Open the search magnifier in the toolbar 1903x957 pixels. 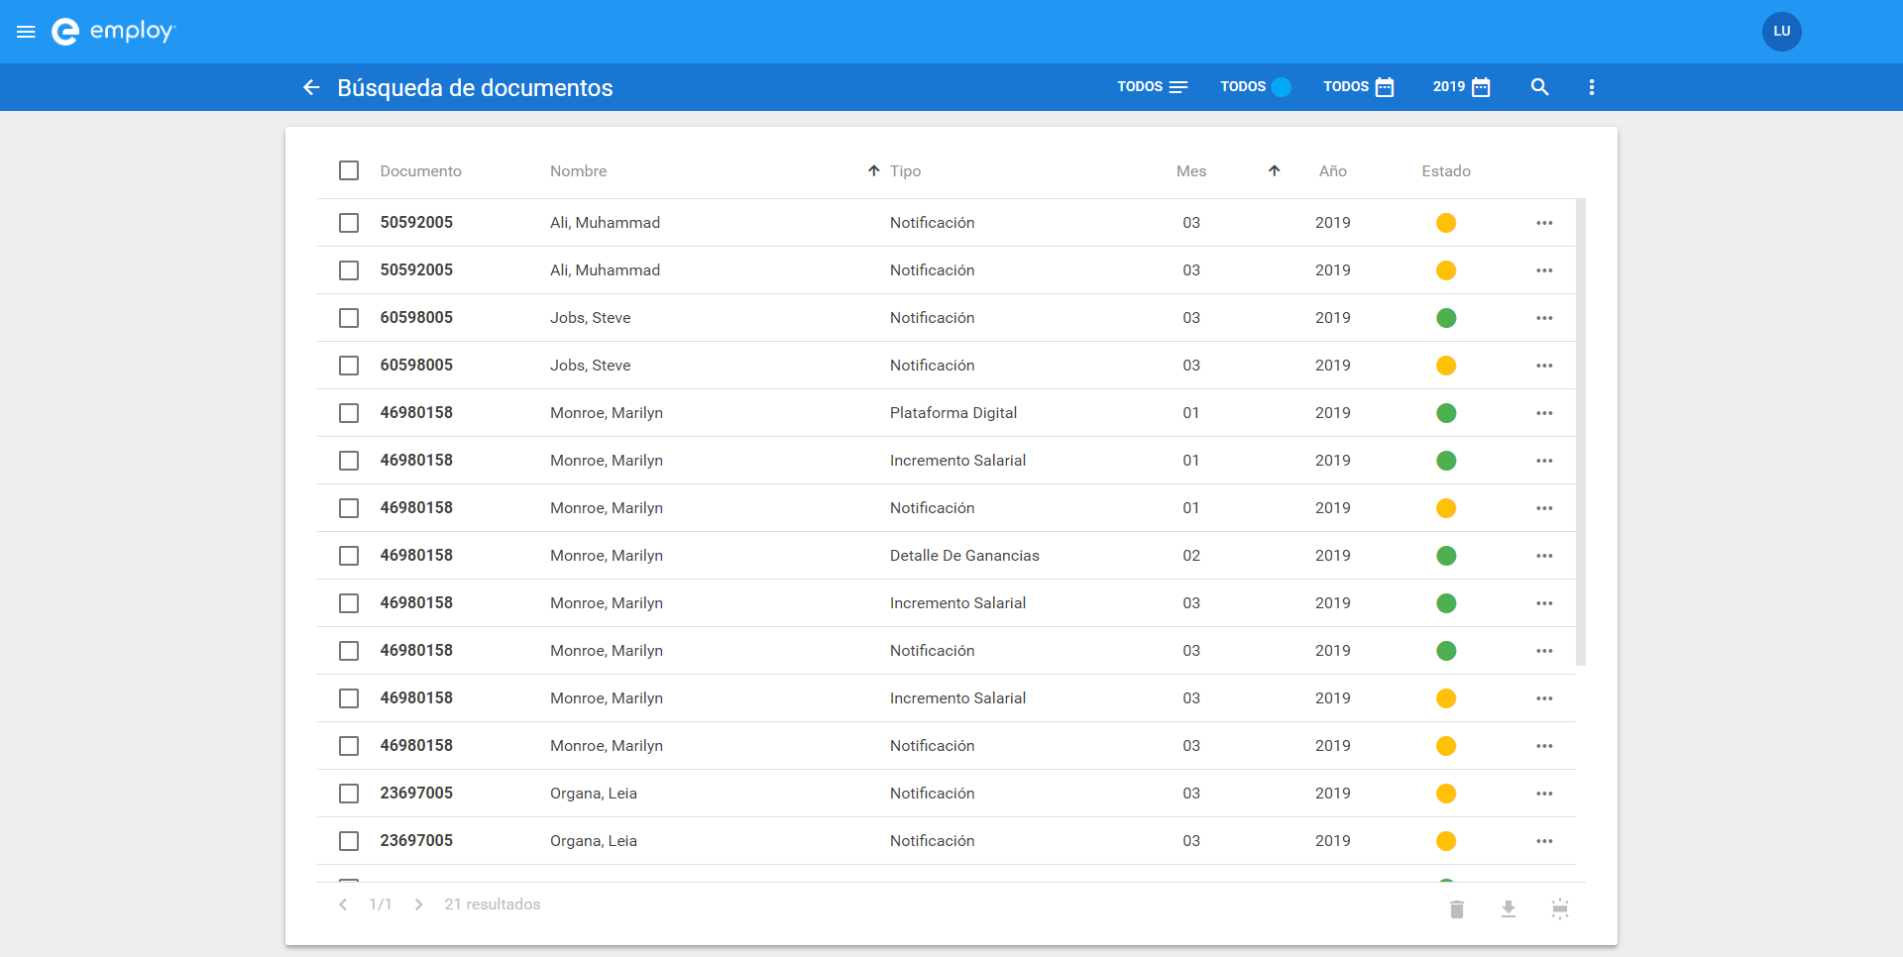(1539, 87)
